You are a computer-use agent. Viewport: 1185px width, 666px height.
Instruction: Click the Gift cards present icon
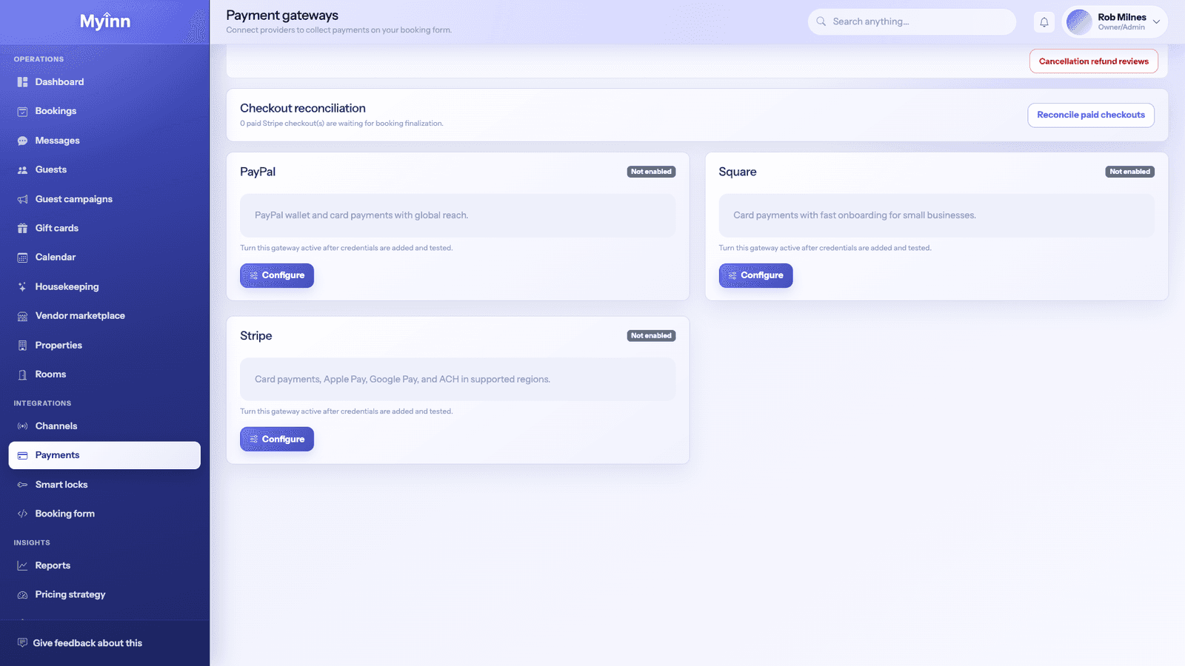pyautogui.click(x=22, y=228)
